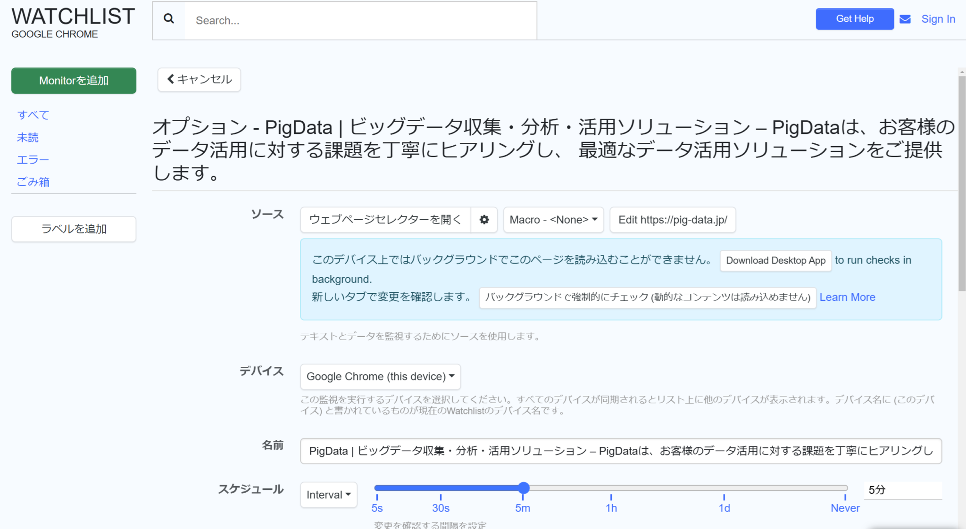966x529 pixels.
Task: Open the Learn More link
Action: pyautogui.click(x=847, y=297)
